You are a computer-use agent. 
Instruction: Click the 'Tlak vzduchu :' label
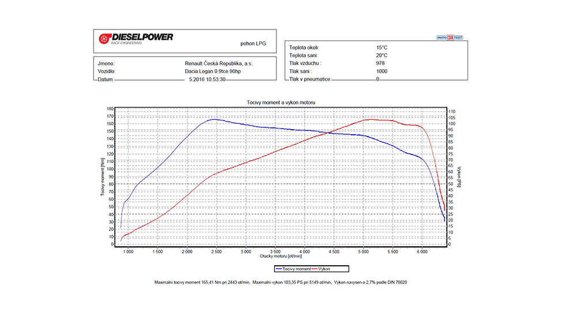(305, 63)
